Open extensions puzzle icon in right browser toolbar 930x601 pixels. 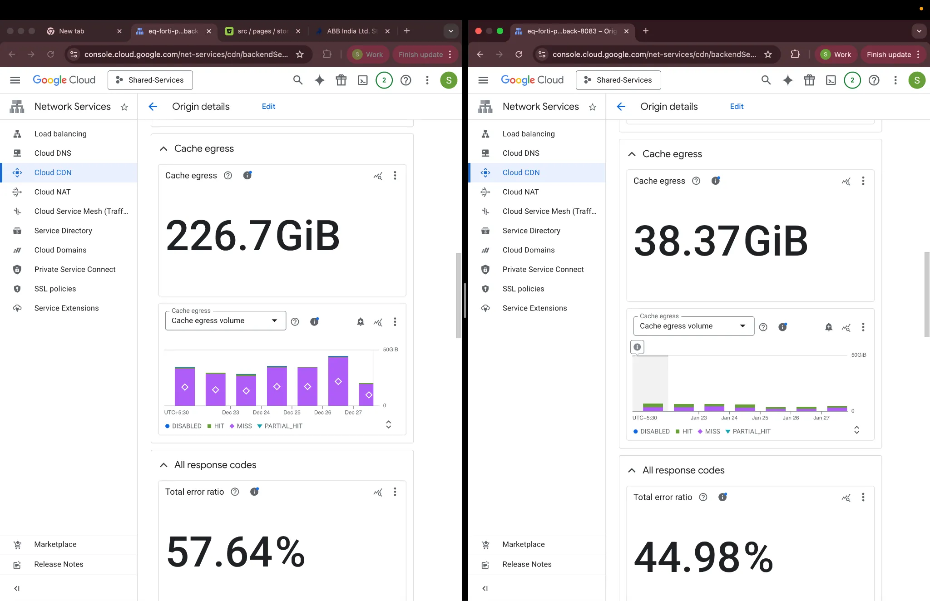pos(795,54)
